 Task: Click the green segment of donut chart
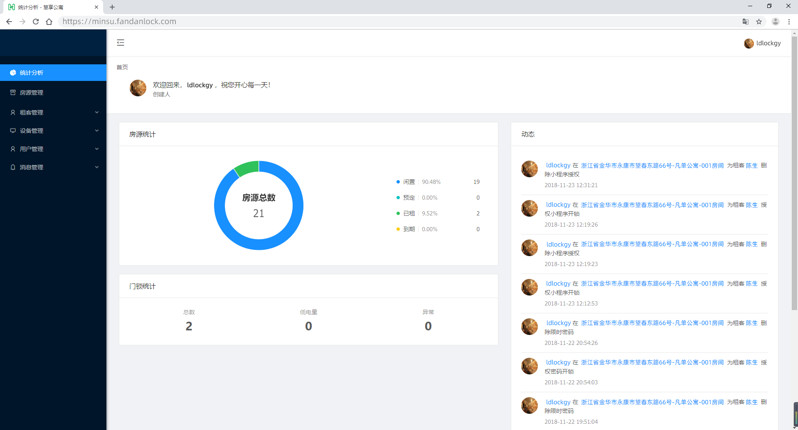(x=247, y=168)
